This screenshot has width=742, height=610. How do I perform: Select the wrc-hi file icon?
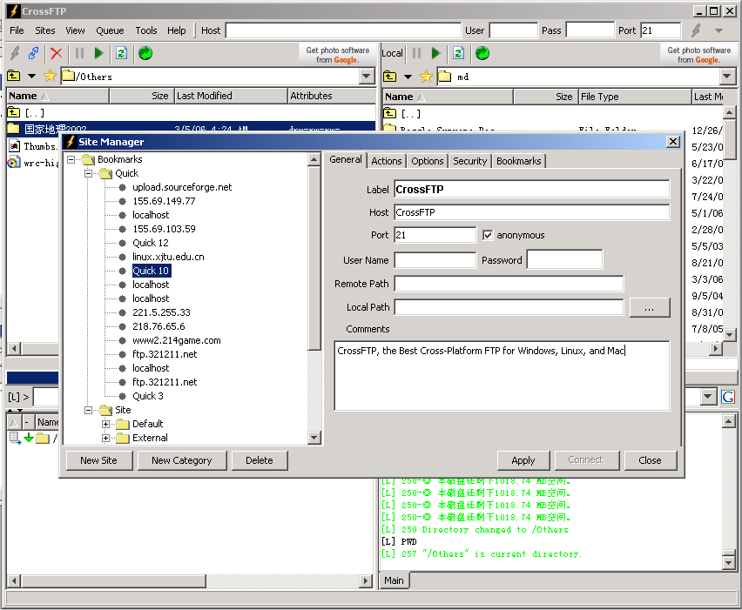pos(13,163)
